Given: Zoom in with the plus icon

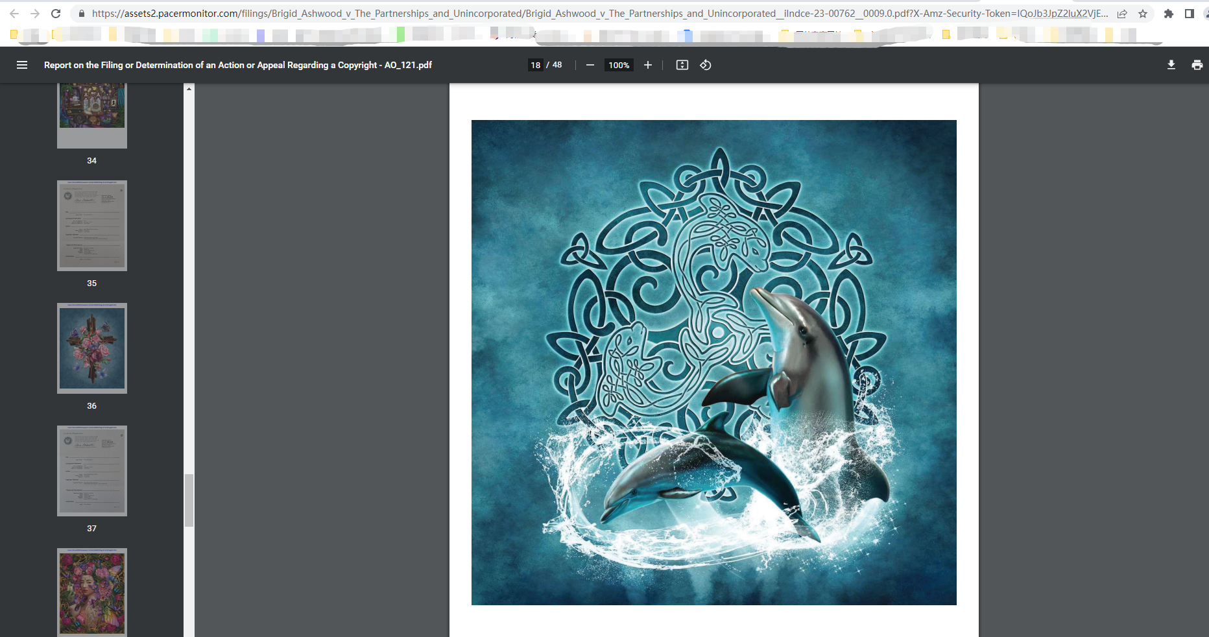Looking at the screenshot, I should (648, 65).
